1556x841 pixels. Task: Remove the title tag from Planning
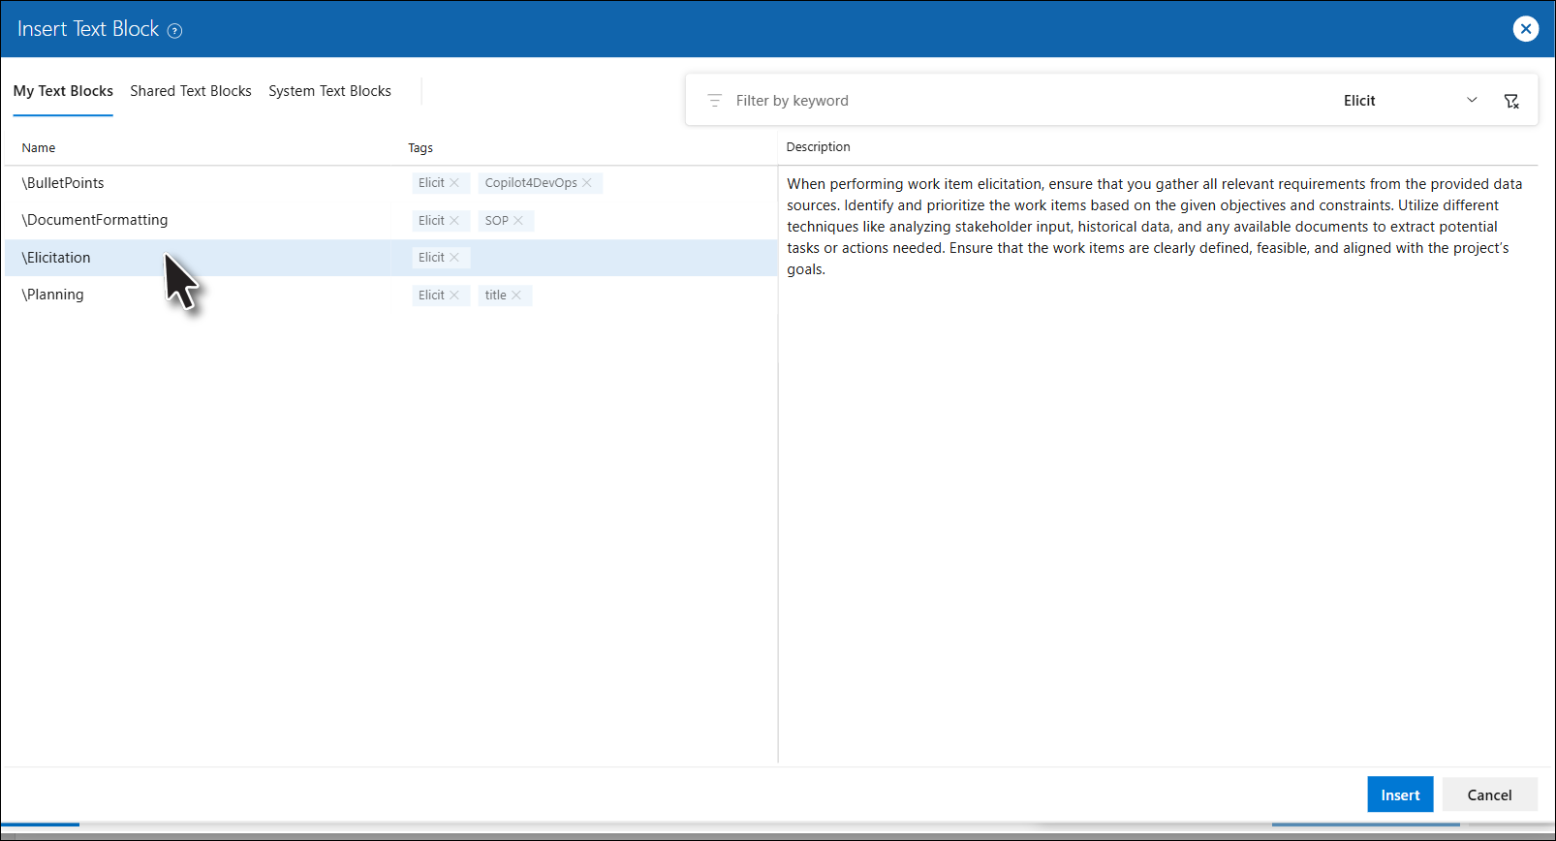tap(516, 296)
